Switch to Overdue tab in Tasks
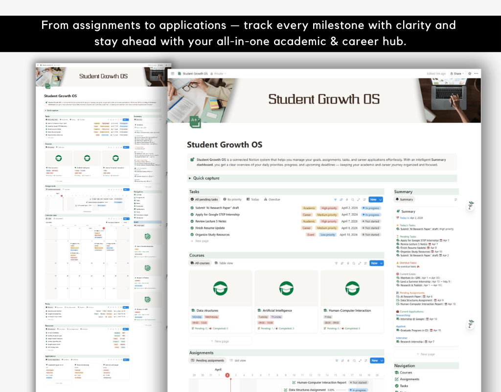This screenshot has height=392, width=501. 272,199
